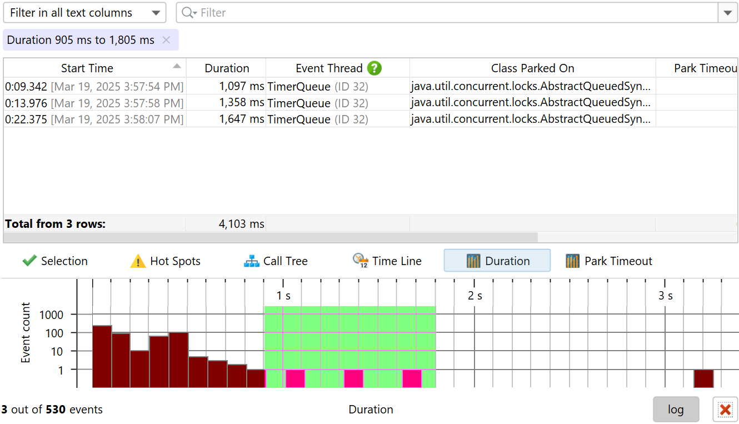The image size is (739, 424).
Task: Select the Park Timeout histogram tab
Action: tap(609, 261)
